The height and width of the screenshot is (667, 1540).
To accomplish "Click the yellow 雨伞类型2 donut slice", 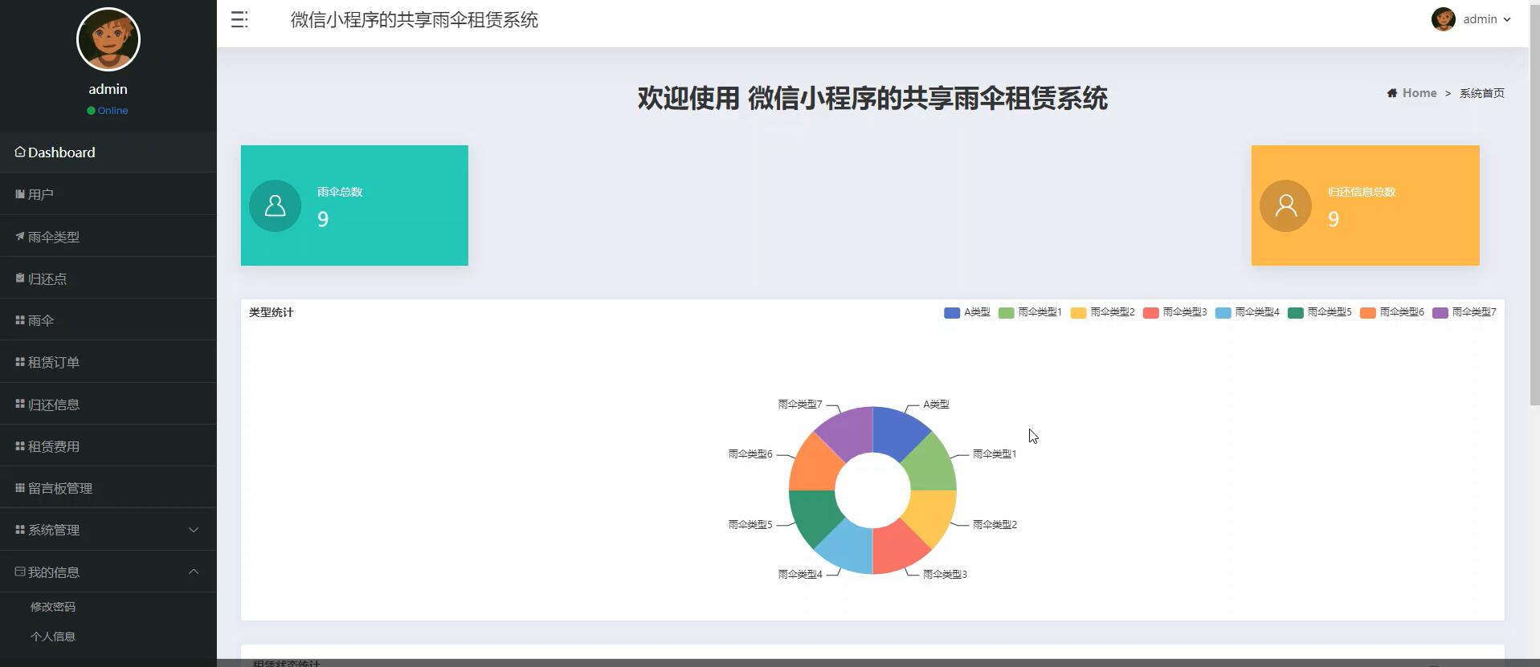I will [x=929, y=514].
